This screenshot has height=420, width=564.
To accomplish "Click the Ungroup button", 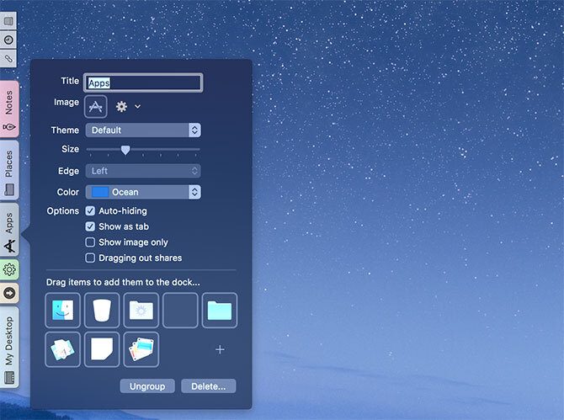I will click(x=147, y=386).
